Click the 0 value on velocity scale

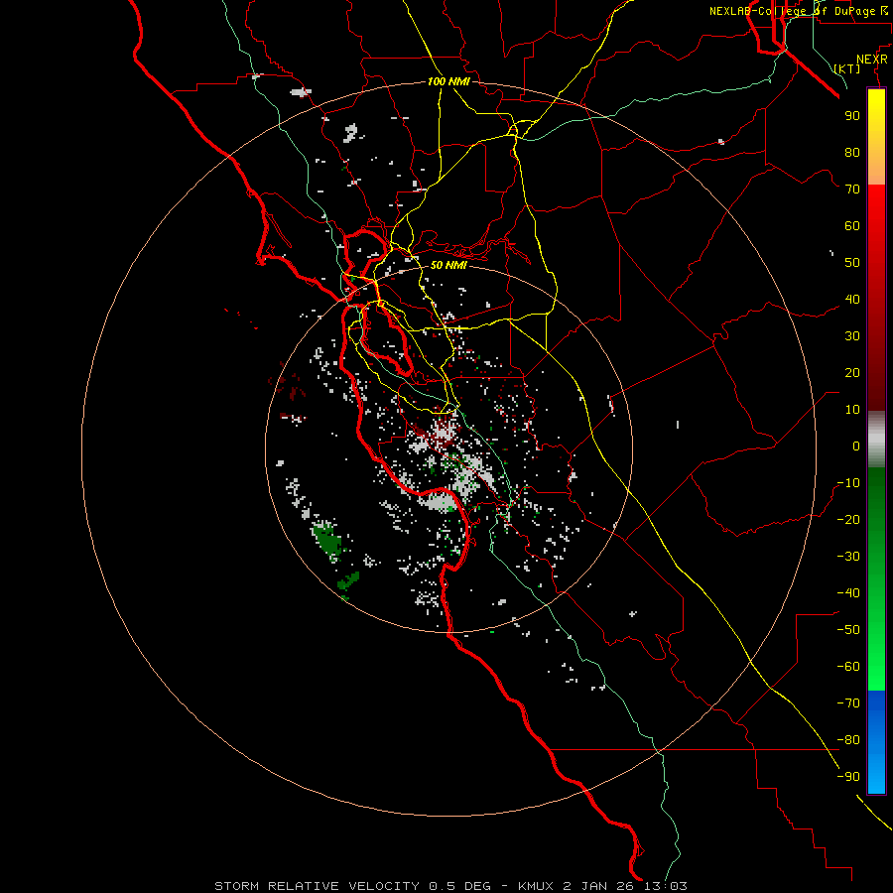[856, 446]
